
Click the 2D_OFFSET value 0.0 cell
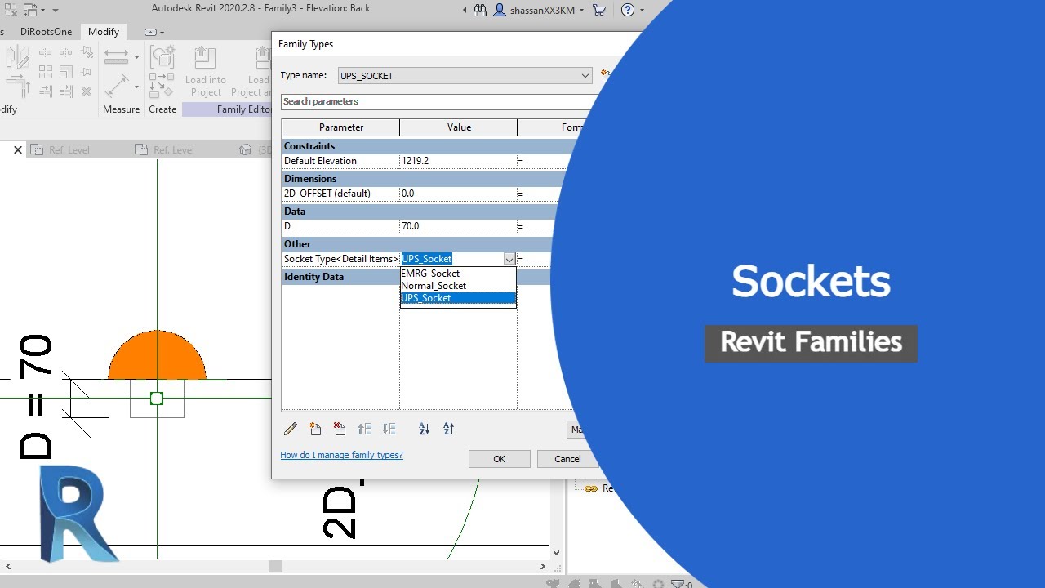458,194
